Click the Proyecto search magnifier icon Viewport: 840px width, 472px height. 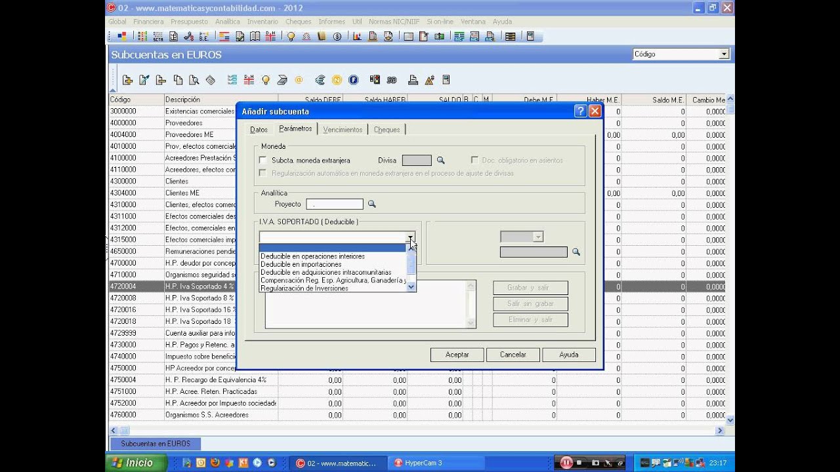pyautogui.click(x=371, y=204)
